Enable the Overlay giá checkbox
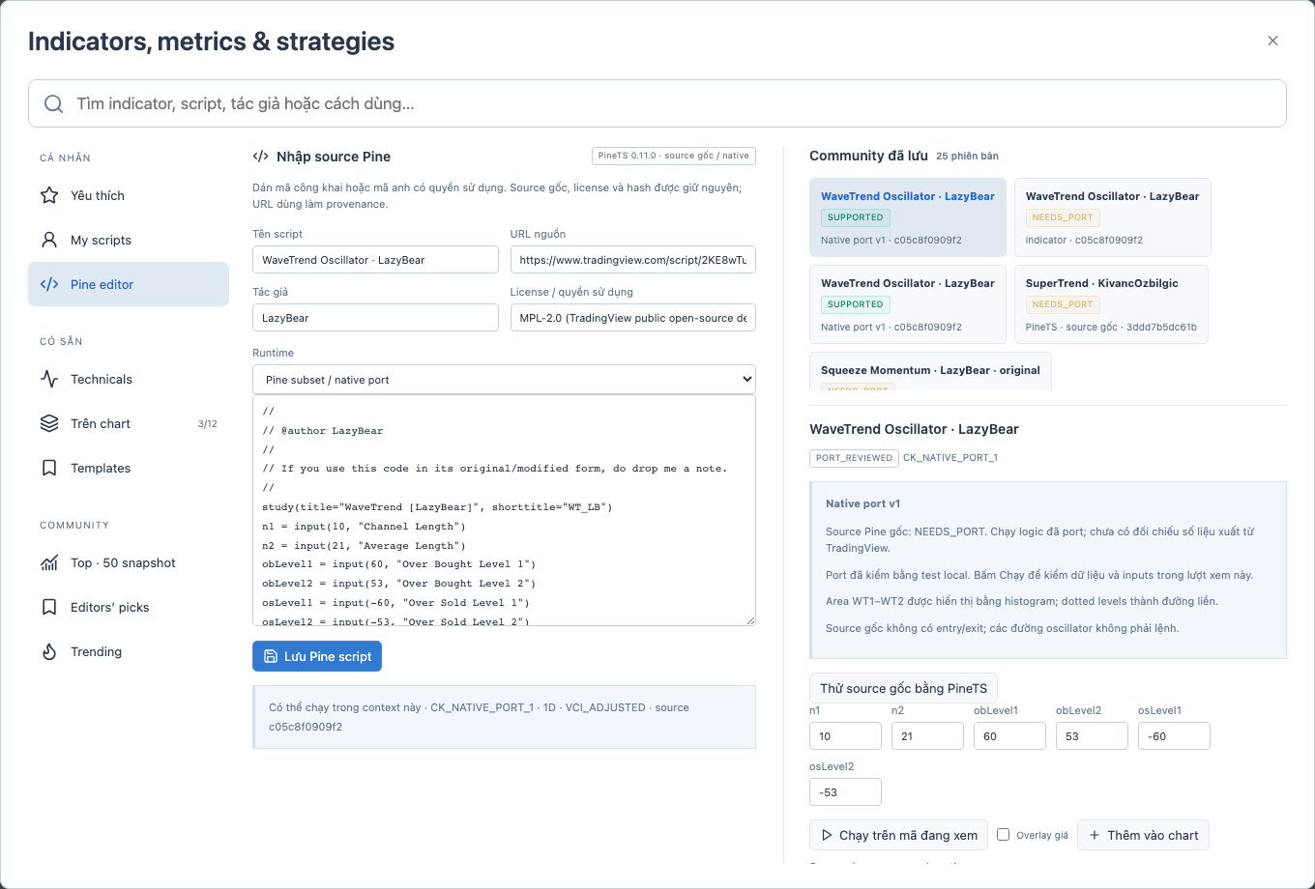Screen dimensions: 1315x889 (1004, 835)
